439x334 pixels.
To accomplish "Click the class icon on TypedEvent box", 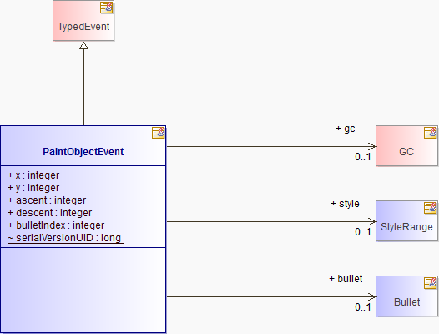I will (107, 8).
